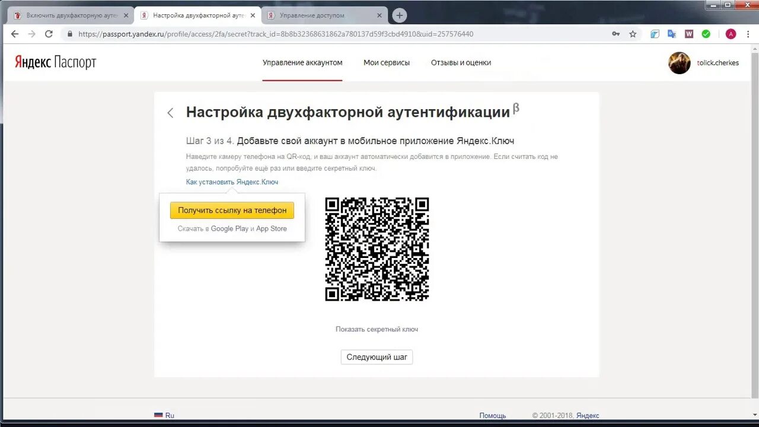Open the Chrome profile avatar
759x427 pixels.
731,34
